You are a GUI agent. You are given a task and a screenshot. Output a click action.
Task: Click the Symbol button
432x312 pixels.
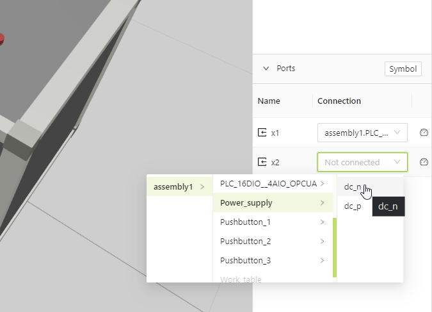click(403, 69)
